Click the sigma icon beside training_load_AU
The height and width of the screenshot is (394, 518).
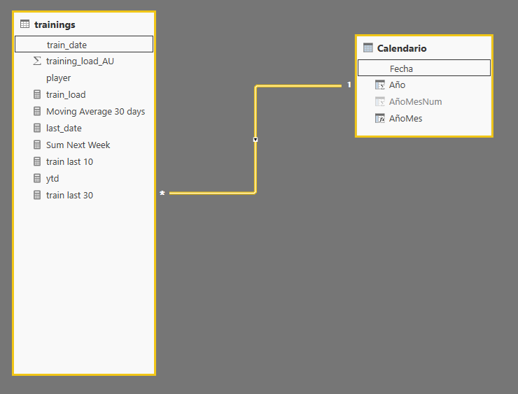click(37, 61)
